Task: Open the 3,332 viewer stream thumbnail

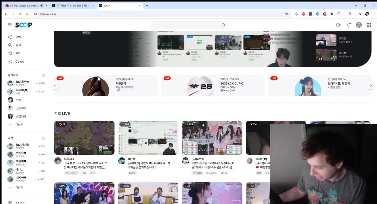Action: [x=148, y=193]
